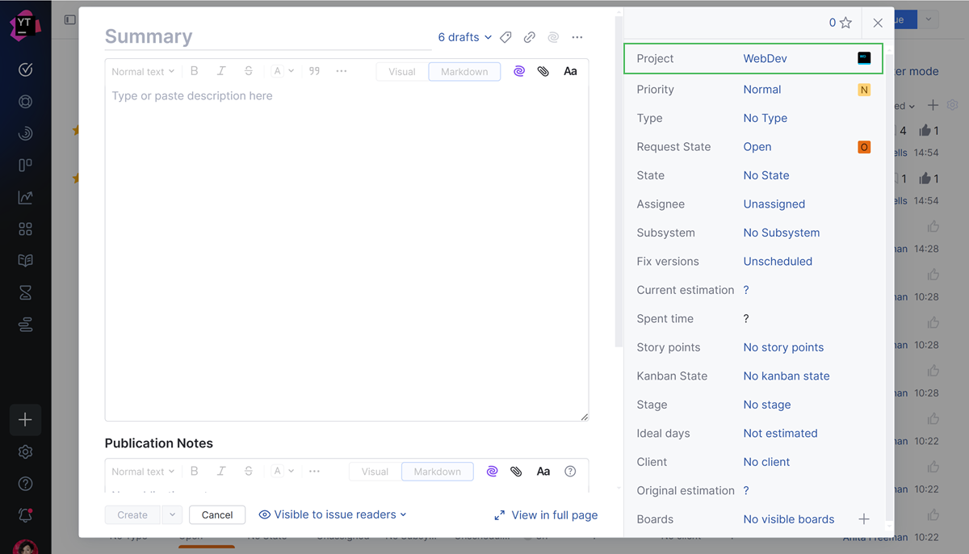Open the Assignee field showing Unassigned
Viewport: 969px width, 554px height.
(x=774, y=204)
